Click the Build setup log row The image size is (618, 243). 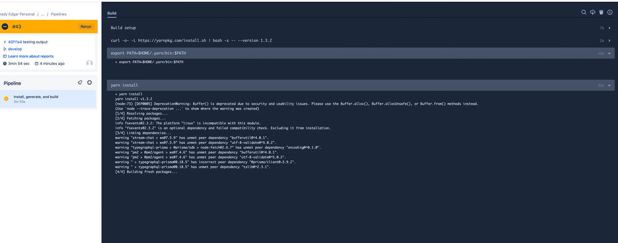tap(361, 28)
